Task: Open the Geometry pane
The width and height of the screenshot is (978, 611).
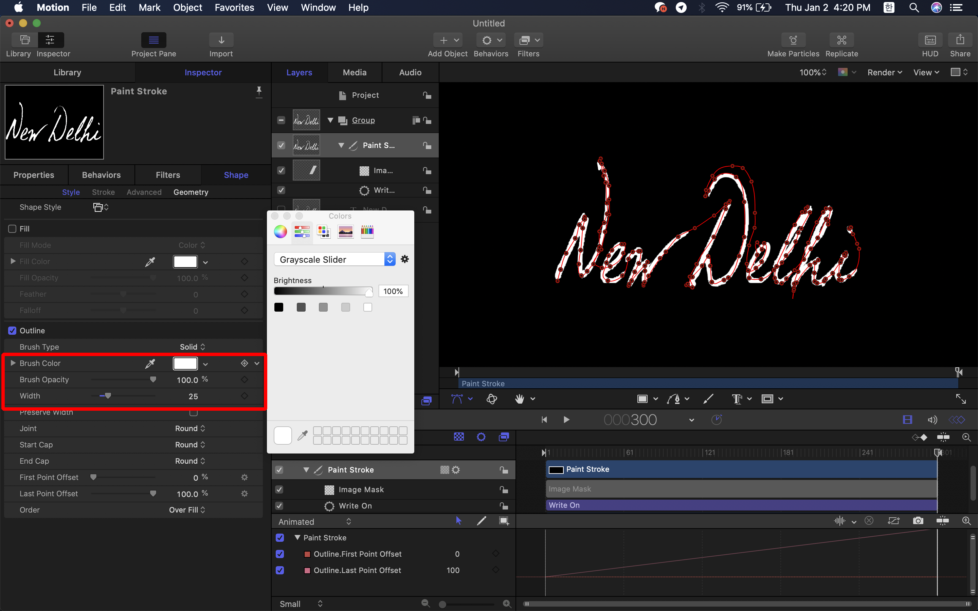Action: [x=191, y=192]
